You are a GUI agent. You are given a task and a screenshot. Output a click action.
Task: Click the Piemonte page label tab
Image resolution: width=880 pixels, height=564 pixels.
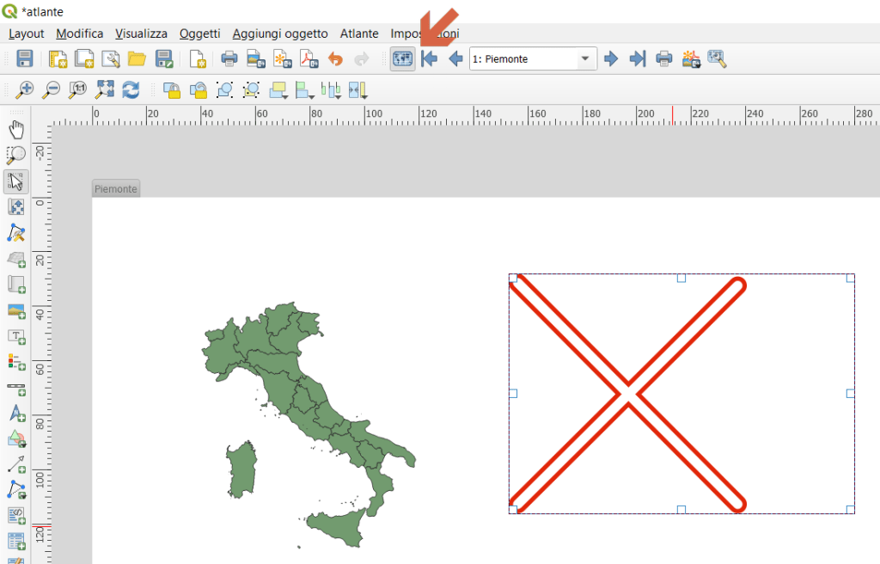(x=115, y=189)
